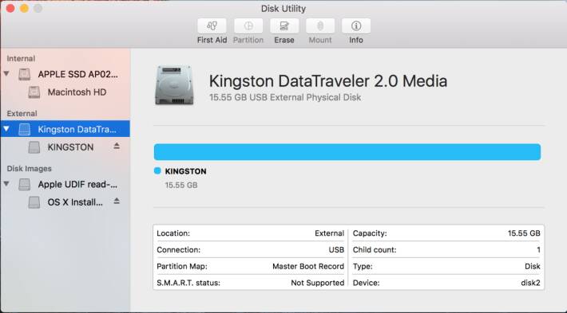567x313 pixels.
Task: Click the Partition Map label
Action: click(x=182, y=267)
